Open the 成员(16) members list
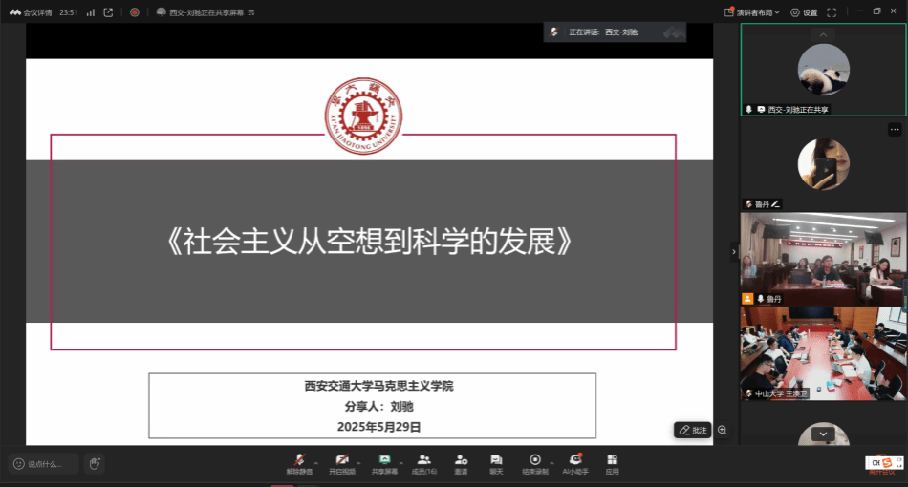Image resolution: width=908 pixels, height=487 pixels. pos(424,463)
